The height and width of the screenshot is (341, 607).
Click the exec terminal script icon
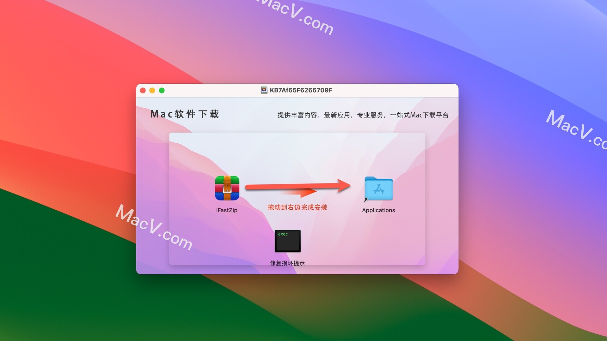pos(288,242)
